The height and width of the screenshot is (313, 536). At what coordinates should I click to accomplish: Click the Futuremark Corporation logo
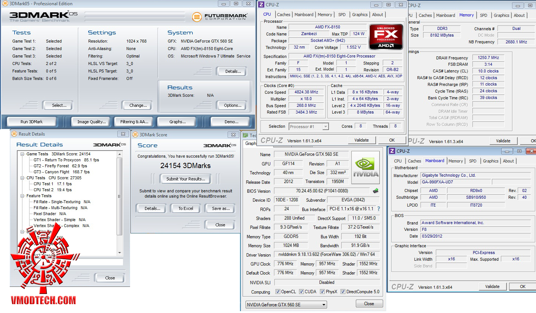point(220,17)
